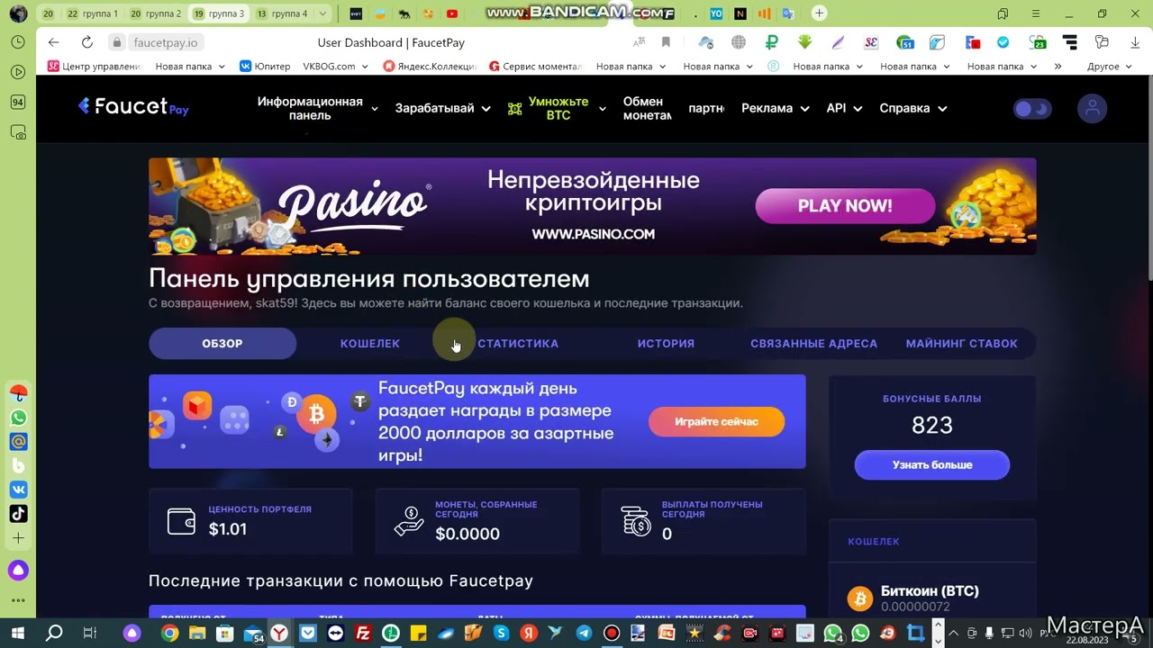
Task: Reload the page with refresh icon
Action: pos(86,42)
